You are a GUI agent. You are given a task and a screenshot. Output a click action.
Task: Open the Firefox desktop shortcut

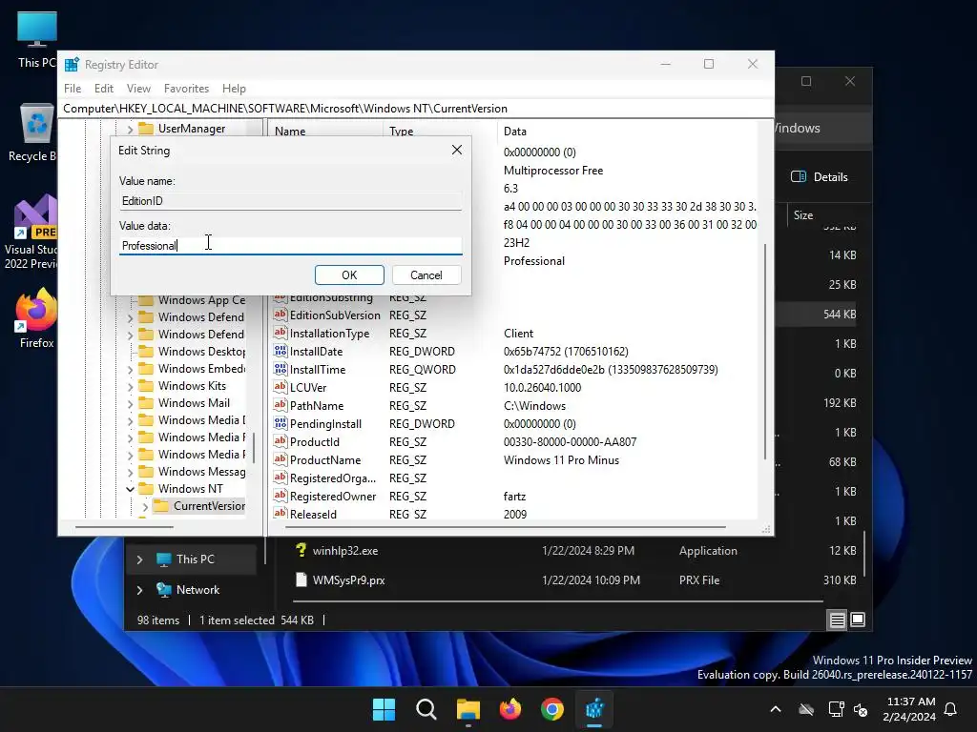coord(36,318)
